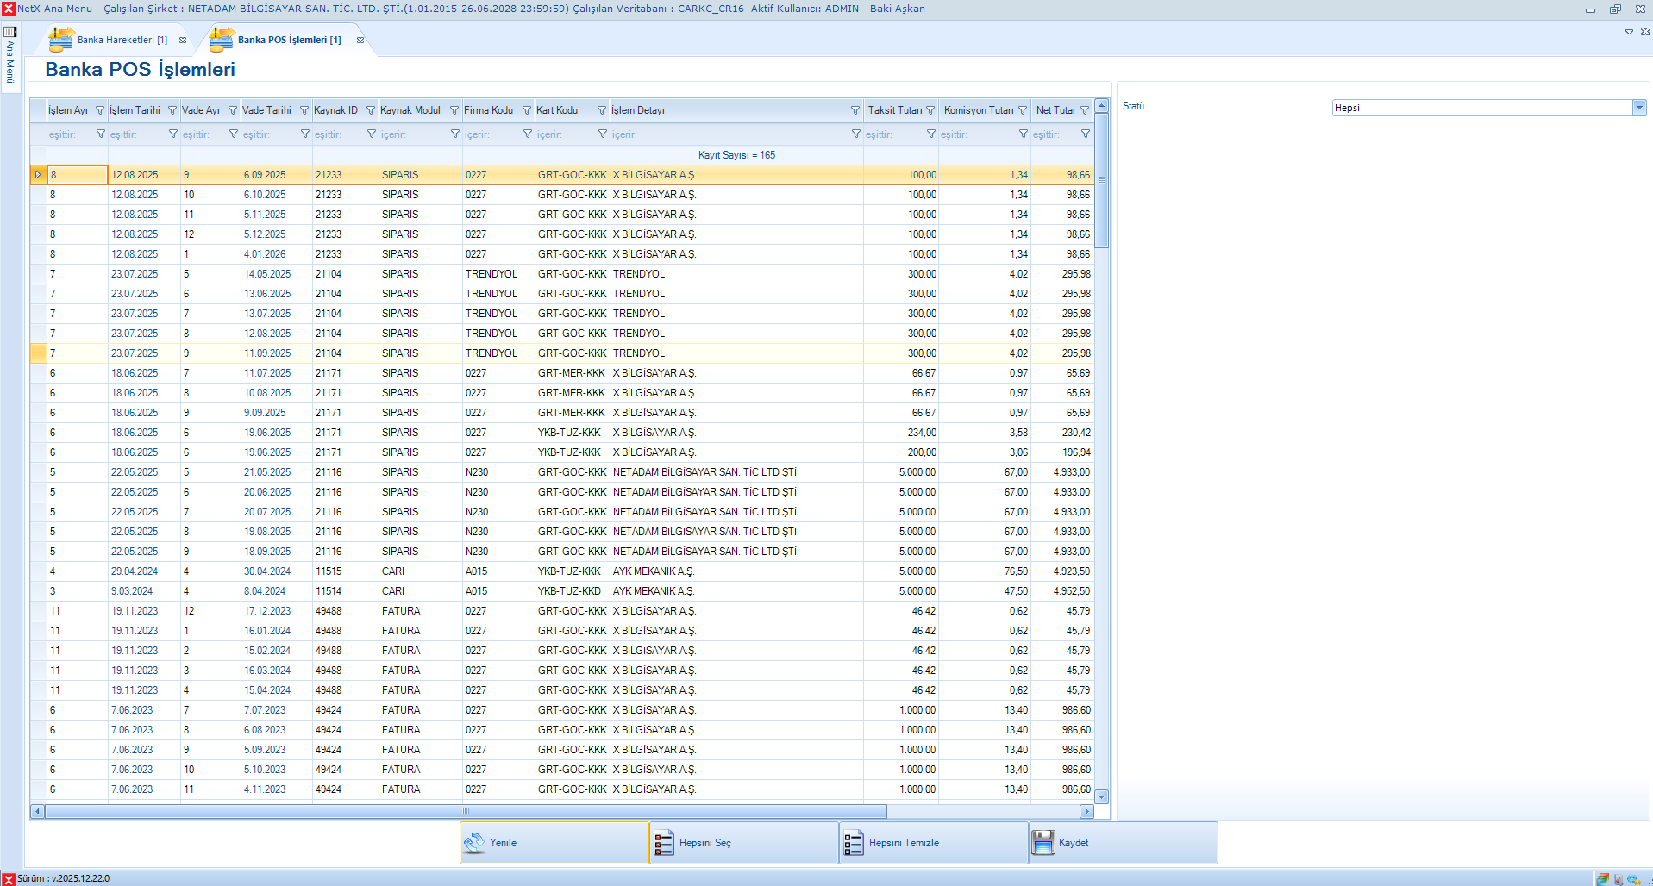
Task: Click filter icon on Komisyon Tutarı header
Action: pos(1023,110)
